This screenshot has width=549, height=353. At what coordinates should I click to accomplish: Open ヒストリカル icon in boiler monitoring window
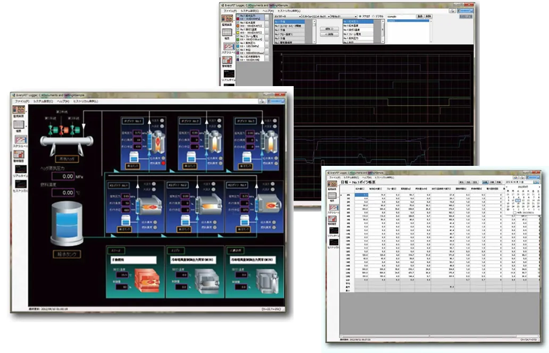tap(20, 184)
